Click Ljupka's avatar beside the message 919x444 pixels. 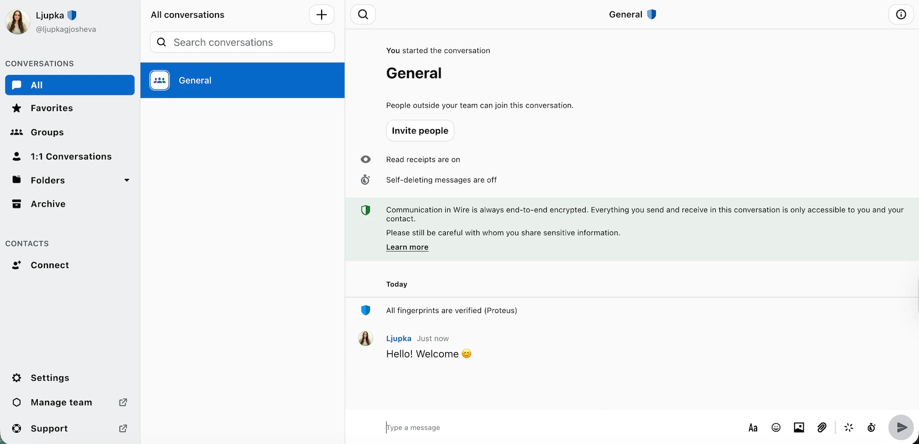366,338
